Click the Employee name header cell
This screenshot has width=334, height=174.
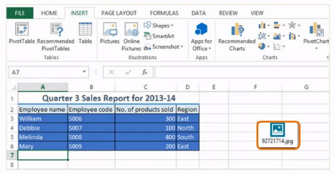(43, 109)
